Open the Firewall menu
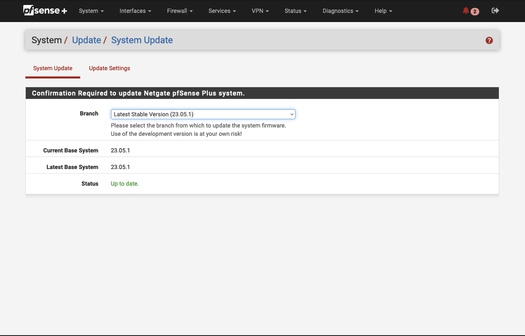The width and height of the screenshot is (525, 336). [x=180, y=11]
